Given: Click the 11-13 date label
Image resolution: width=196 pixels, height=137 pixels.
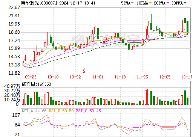Looking at the screenshot, I should [120, 77].
